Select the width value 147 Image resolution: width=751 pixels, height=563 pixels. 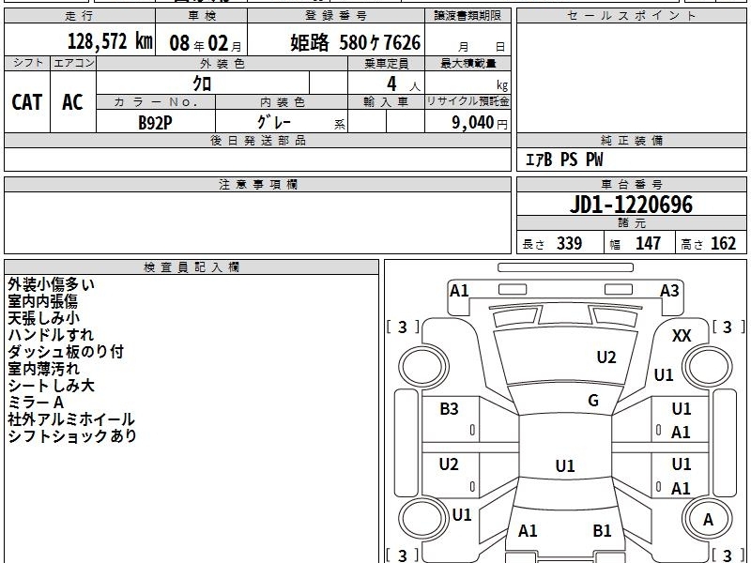tap(648, 243)
